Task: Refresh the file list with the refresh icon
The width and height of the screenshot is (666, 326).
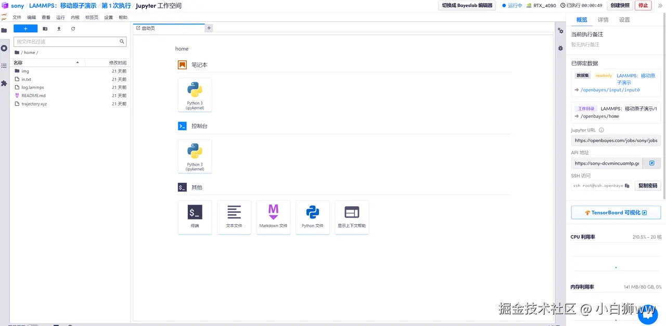Action: (x=73, y=29)
